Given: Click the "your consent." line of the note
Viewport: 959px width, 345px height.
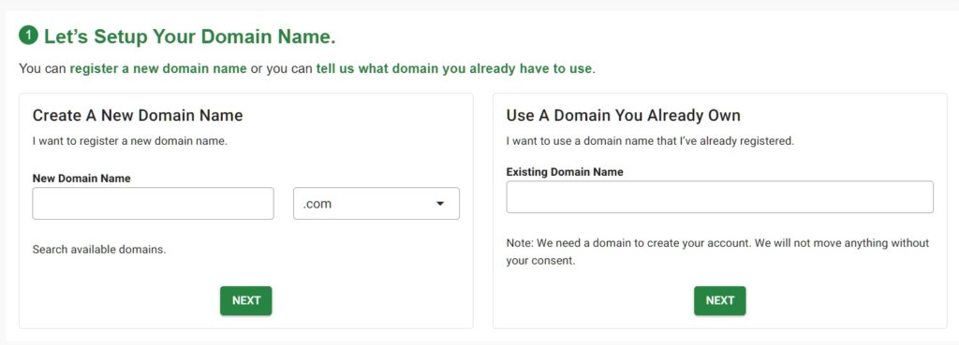Looking at the screenshot, I should (x=540, y=261).
